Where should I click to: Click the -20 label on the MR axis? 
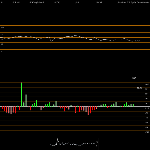pos(146,113)
